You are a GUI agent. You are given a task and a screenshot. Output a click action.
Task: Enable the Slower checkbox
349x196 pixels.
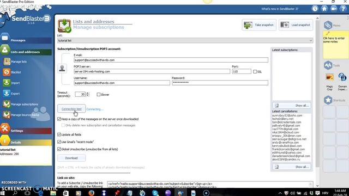(98, 94)
